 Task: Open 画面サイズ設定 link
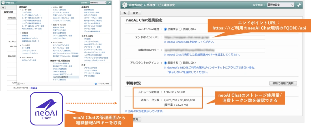click(x=59, y=27)
